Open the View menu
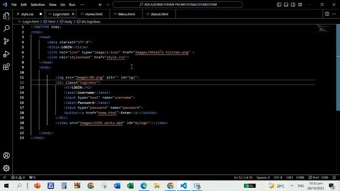Viewport: 340px width, 191px height. coord(53,5)
